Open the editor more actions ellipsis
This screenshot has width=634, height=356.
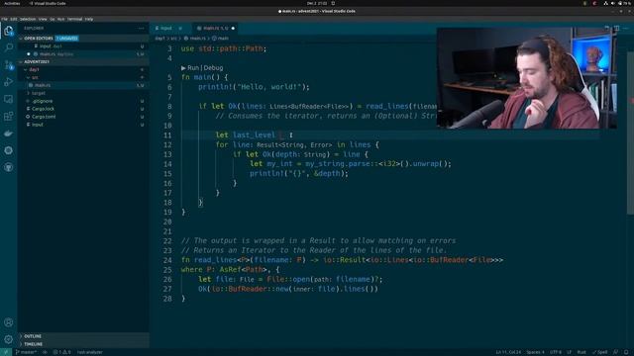click(625, 29)
